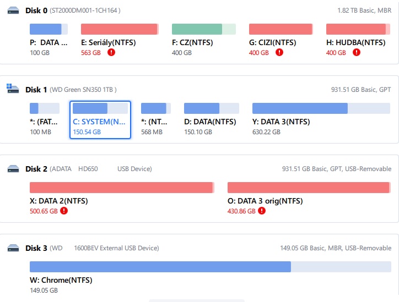Screen dimensions: 399x302
Task: Select the W: Chrome partition bar on Disk 3
Action: point(211,267)
